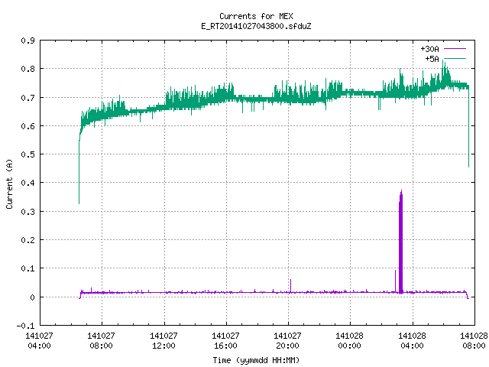Screen dimensions: 489x367
Task: Click the 0.6 y-axis tick label
Action: coord(28,126)
